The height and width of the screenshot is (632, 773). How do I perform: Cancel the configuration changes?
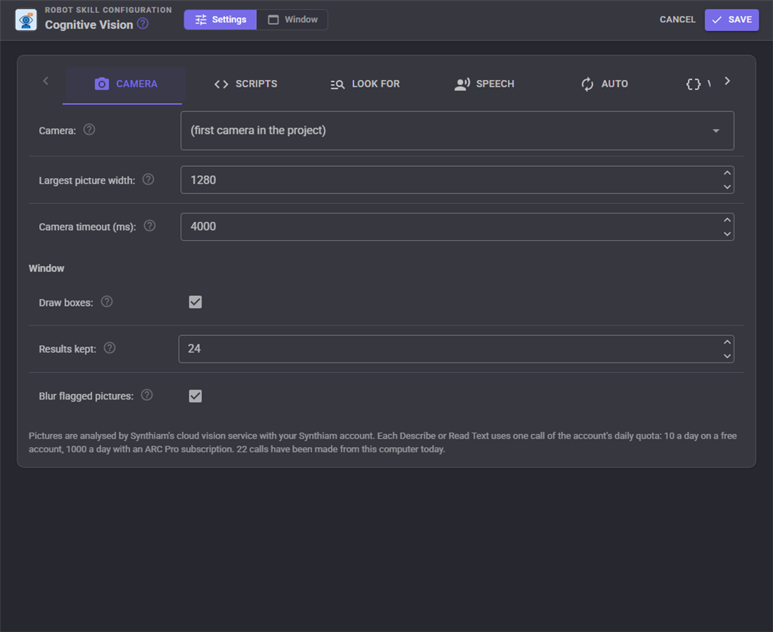677,20
